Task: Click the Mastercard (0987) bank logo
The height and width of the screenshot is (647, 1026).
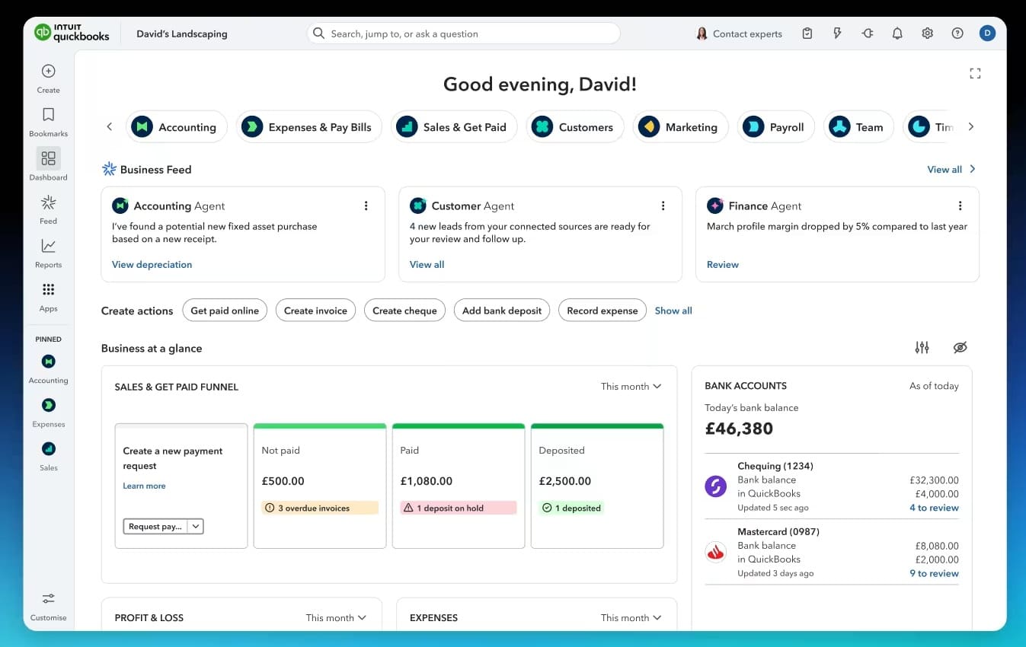Action: pos(715,553)
